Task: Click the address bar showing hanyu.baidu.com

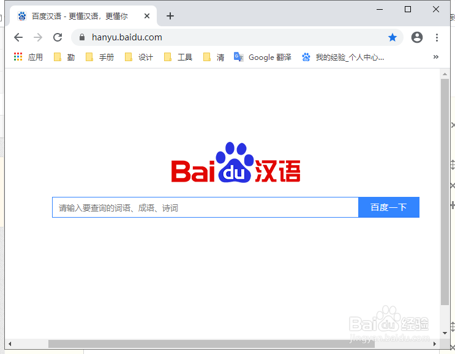Action: click(238, 37)
